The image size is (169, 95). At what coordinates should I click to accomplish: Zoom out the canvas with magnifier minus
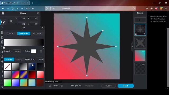(50, 86)
